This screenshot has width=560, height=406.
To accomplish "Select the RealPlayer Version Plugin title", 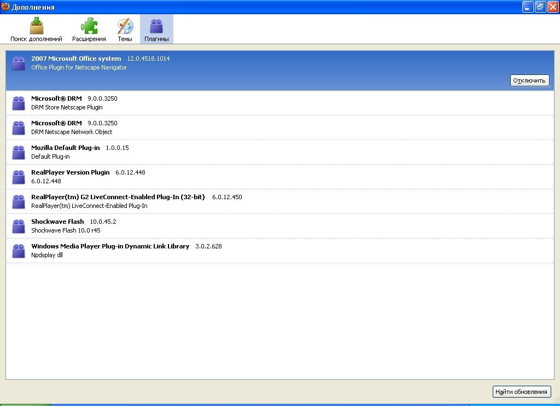I will coord(71,172).
